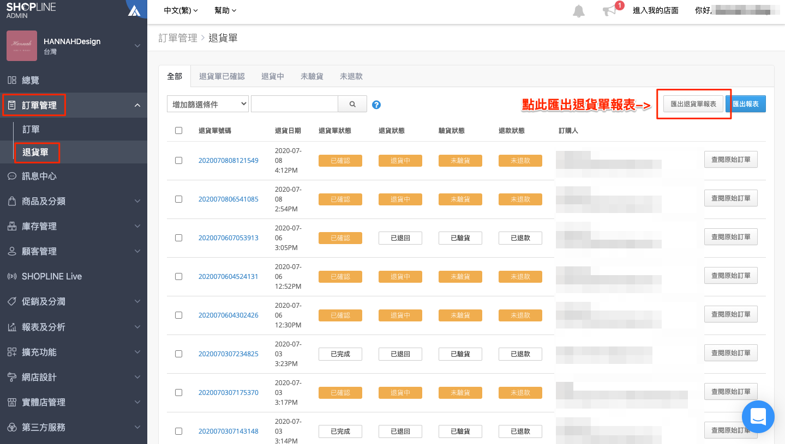Switch to the 全部 tab
This screenshot has width=785, height=444.
tap(175, 76)
